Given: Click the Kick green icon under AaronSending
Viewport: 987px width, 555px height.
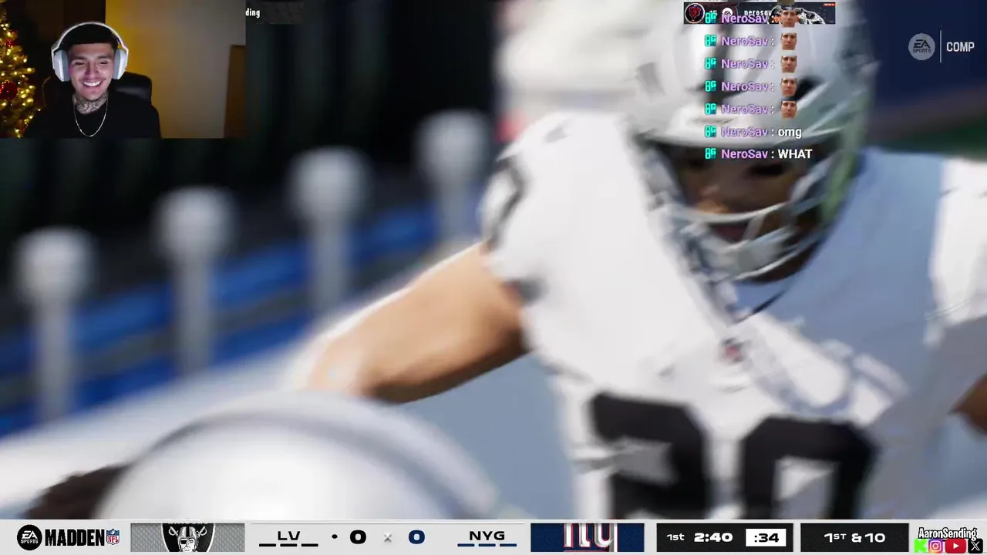Looking at the screenshot, I should 919,547.
